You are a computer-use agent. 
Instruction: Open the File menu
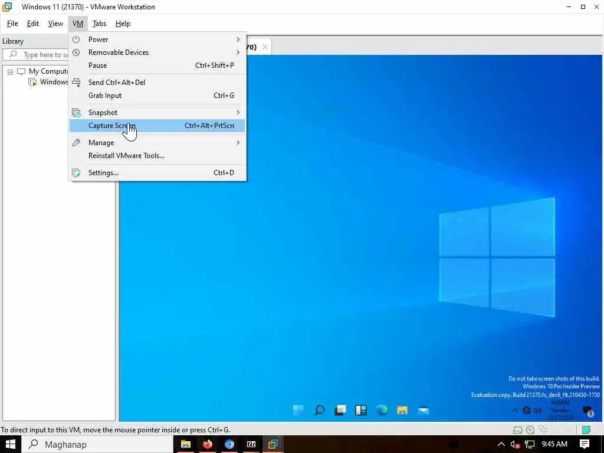(12, 24)
